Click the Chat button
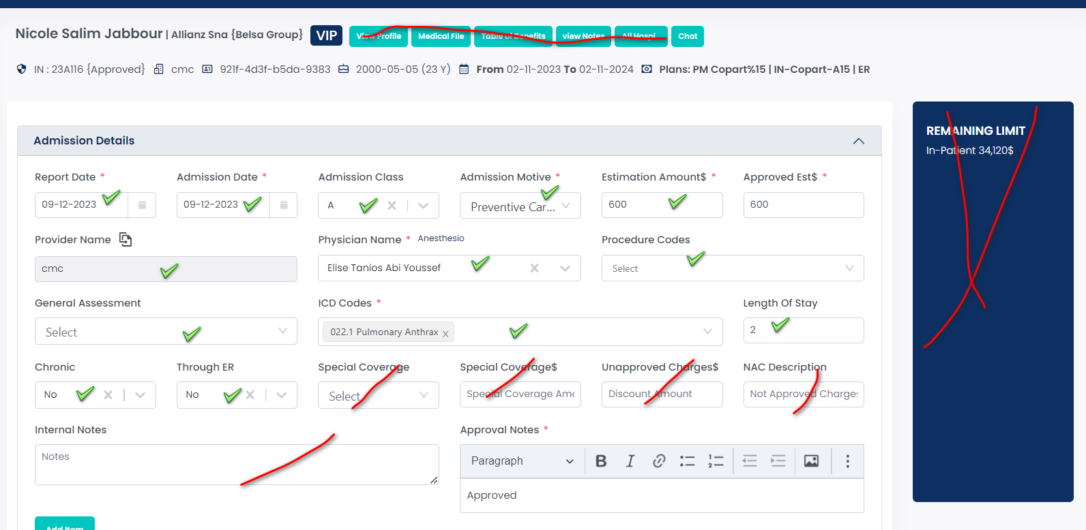Image resolution: width=1086 pixels, height=530 pixels. (x=688, y=36)
